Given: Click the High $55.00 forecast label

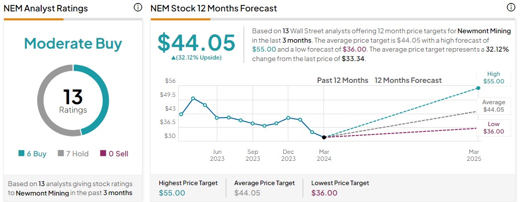Looking at the screenshot, I should [493, 77].
